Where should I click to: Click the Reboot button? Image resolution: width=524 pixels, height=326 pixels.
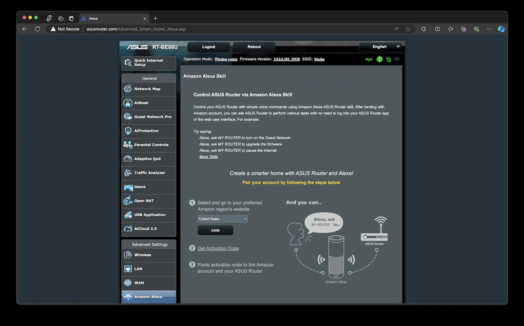(x=254, y=47)
